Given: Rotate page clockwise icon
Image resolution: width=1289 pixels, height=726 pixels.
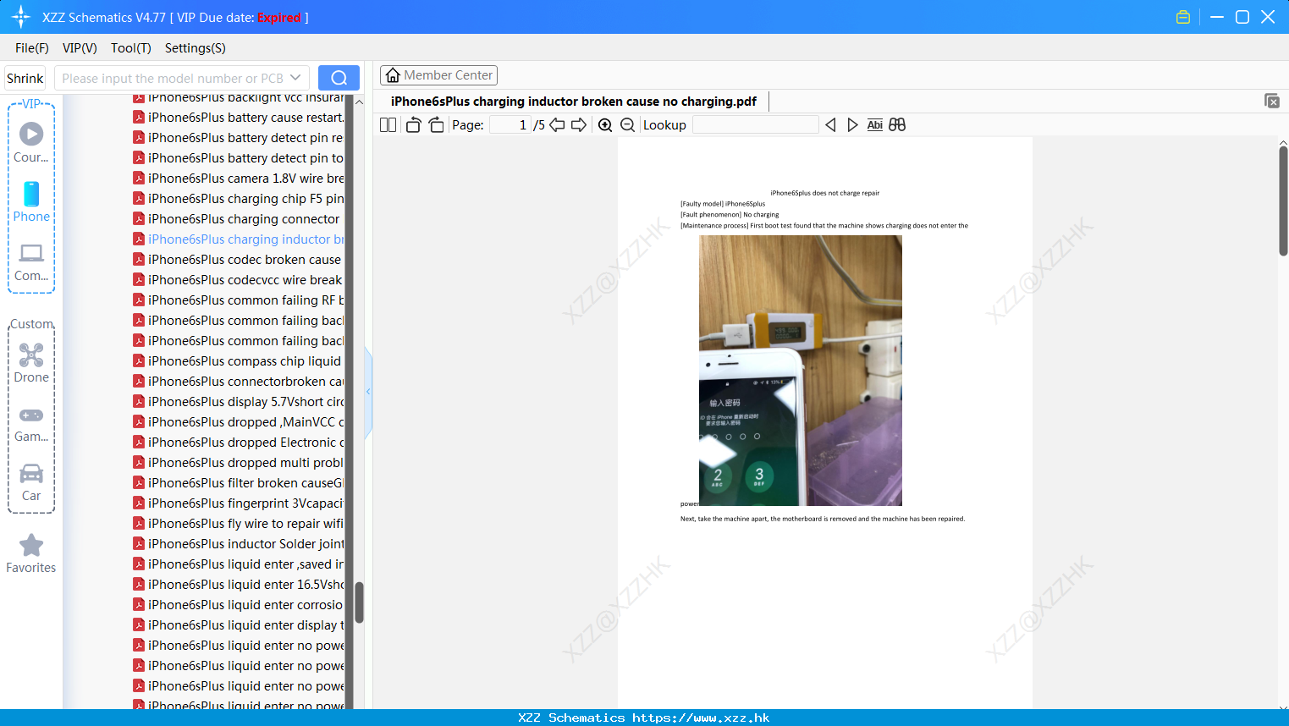Looking at the screenshot, I should 436,124.
